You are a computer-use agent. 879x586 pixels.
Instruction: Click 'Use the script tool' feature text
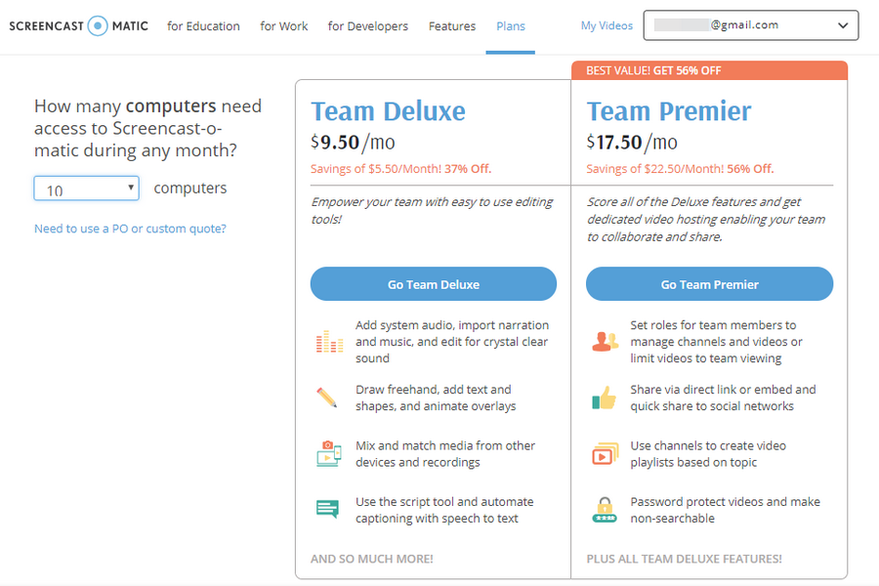click(x=444, y=510)
